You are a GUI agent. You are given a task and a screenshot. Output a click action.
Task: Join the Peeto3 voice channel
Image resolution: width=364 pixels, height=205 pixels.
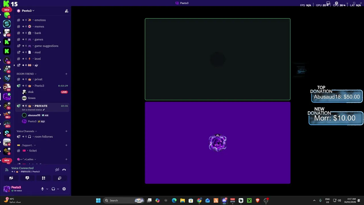point(42,86)
